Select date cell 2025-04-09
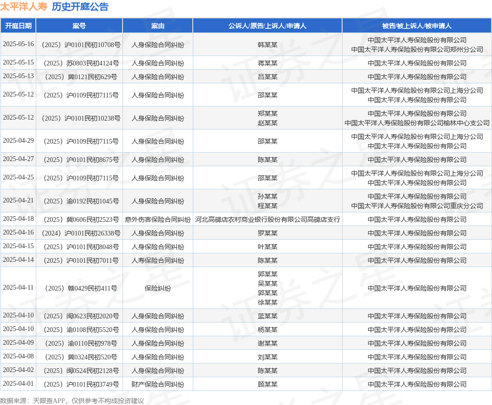This screenshot has width=492, height=405. point(18,343)
